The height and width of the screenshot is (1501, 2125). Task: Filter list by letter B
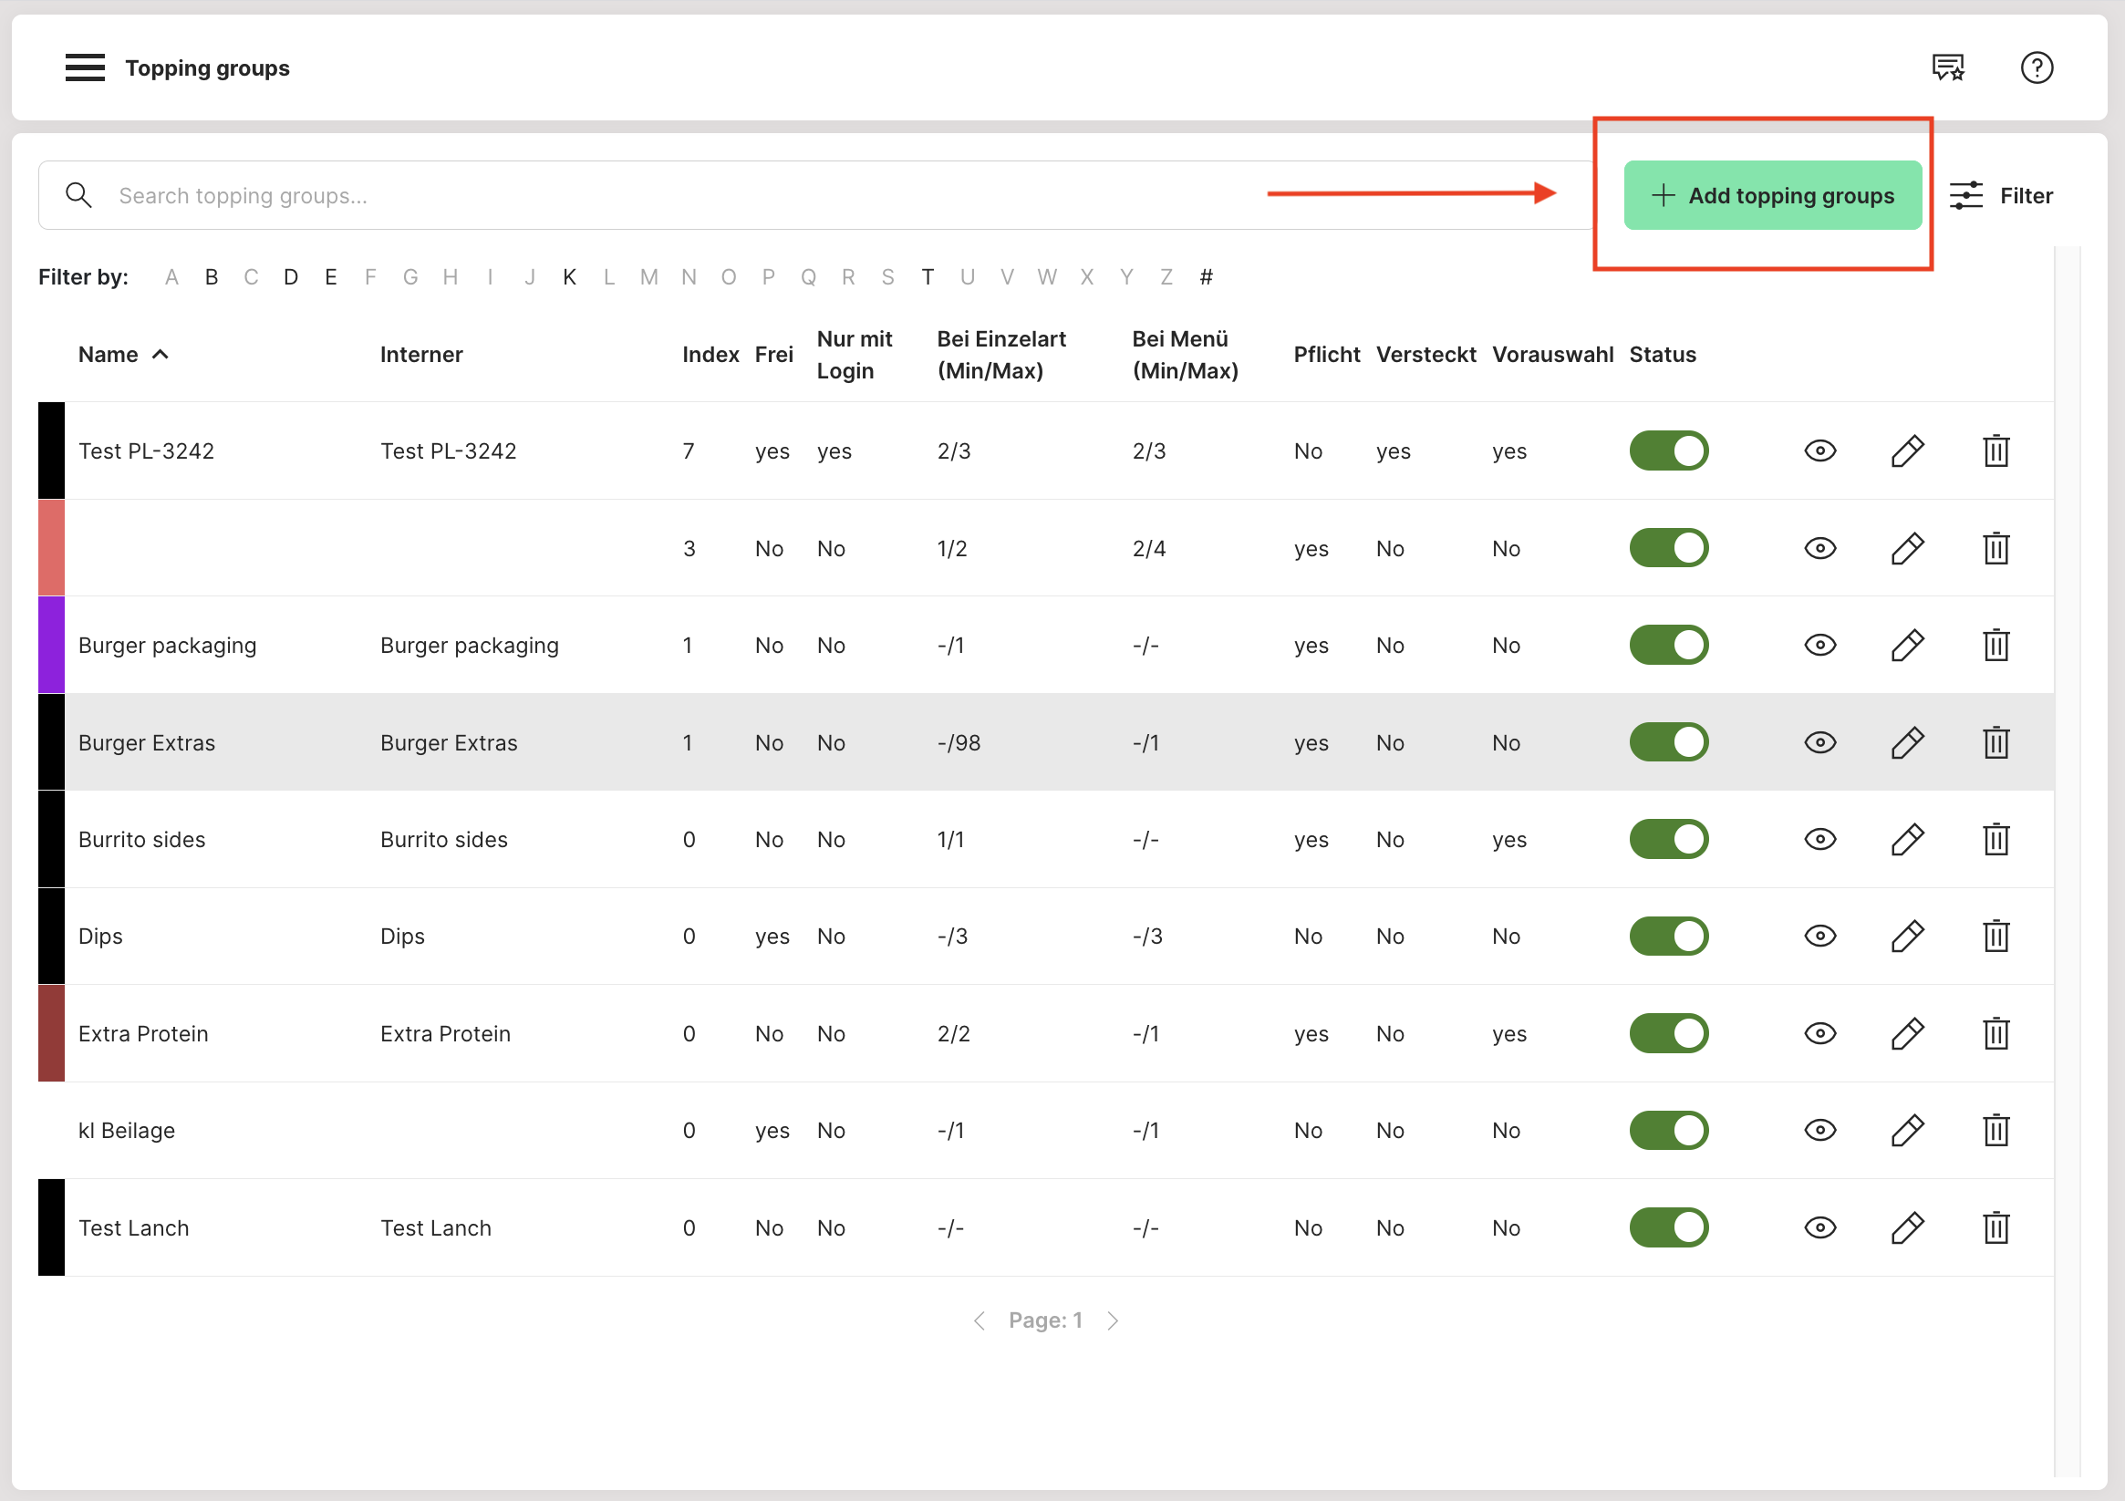212,276
